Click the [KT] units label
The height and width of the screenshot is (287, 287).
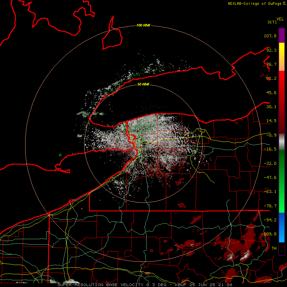coord(272,22)
